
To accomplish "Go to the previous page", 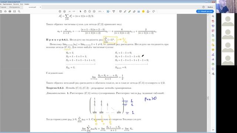I will point(60,11).
